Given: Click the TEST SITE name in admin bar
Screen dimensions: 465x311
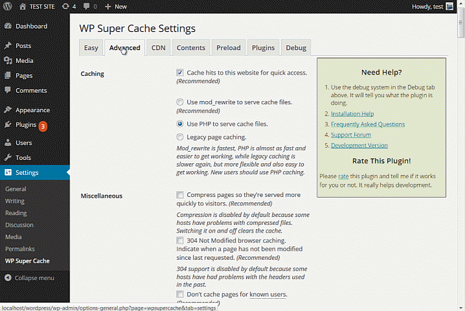Looking at the screenshot, I should 42,6.
